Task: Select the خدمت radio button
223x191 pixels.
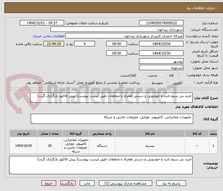Action: [162, 75]
